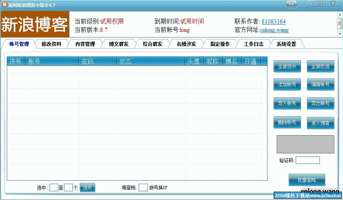Open the author contact link 81083164
The image size is (343, 200).
(273, 22)
